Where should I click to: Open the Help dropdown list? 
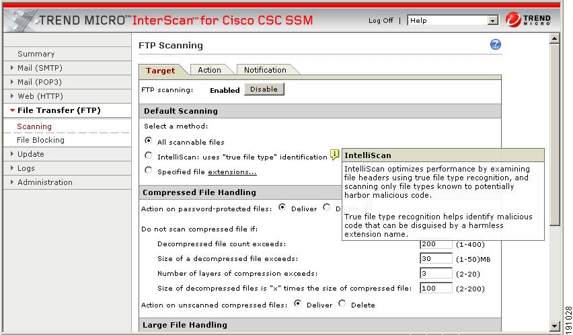click(453, 20)
